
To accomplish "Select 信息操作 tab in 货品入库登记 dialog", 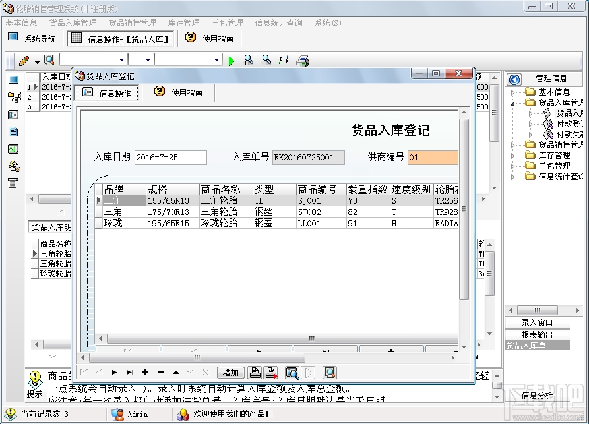I will point(107,93).
